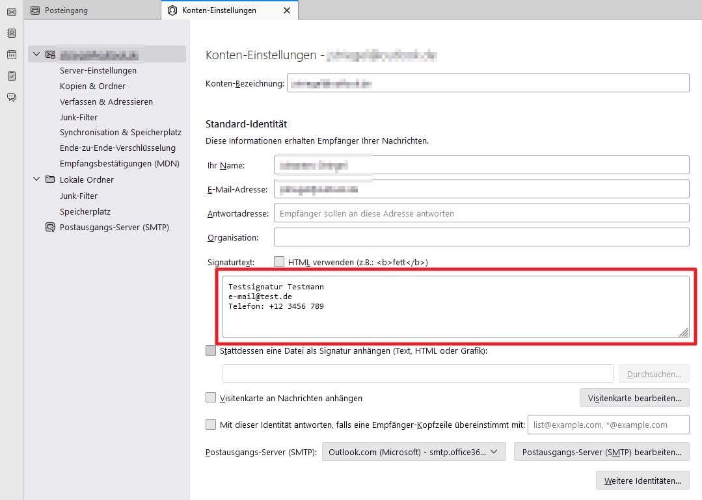Enable Visitenkarte an Nachrichten anhängen
This screenshot has height=500, width=702.
coord(211,398)
